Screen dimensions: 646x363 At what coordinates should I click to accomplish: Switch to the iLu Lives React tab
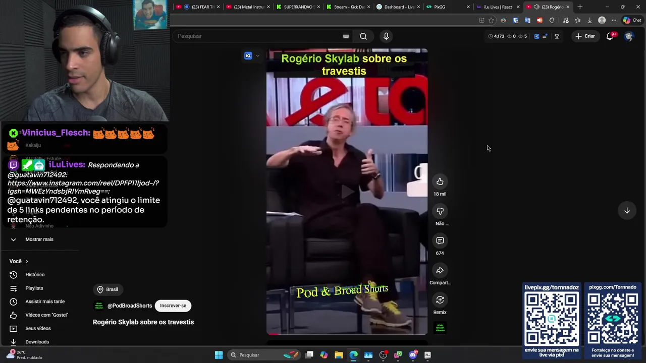497,7
